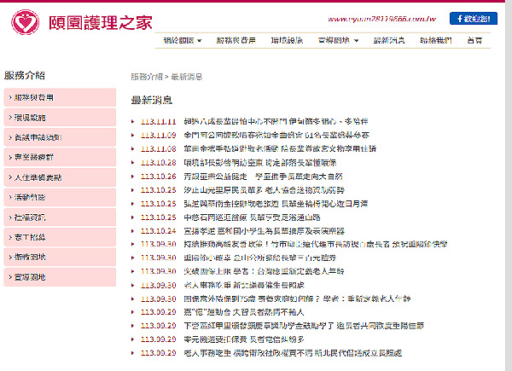Click the chevron icon beside sidebar 服務與費用
Viewport: 512px width, 371px height.
tap(9, 98)
